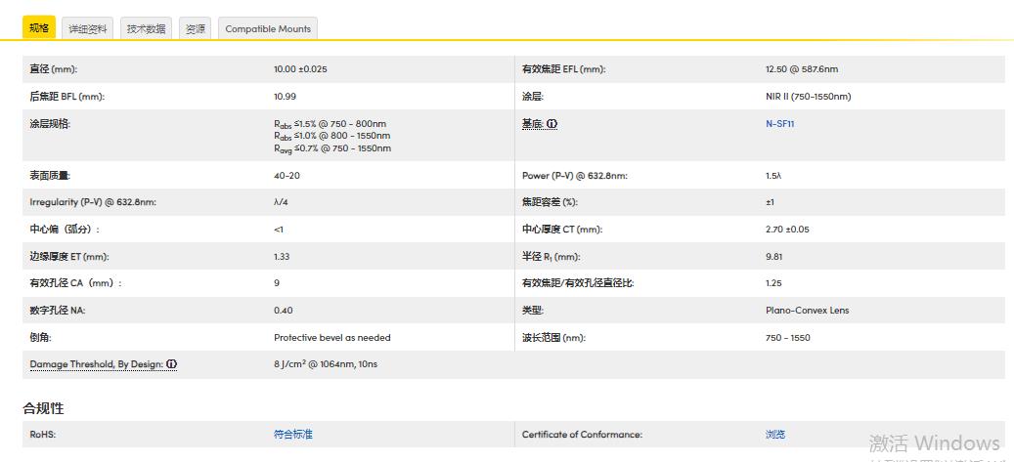1014x462 pixels.
Task: Select wavelength range value 750 - 1550
Action: [x=787, y=337]
